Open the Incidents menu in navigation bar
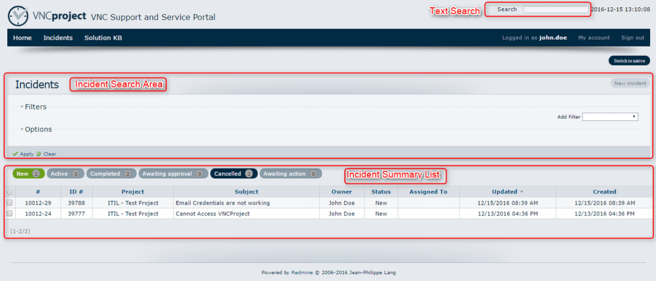 58,38
